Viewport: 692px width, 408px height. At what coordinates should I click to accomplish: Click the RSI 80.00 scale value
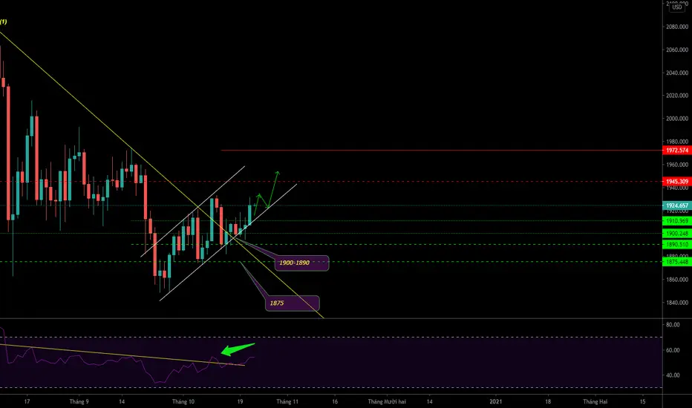coord(673,325)
